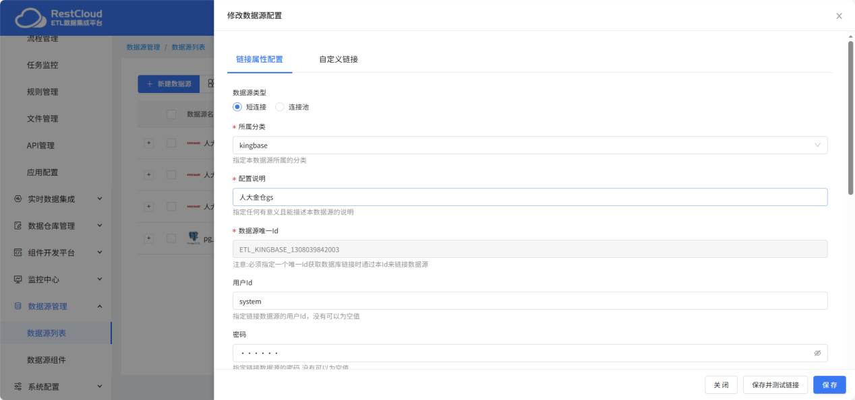
Task: Toggle password visibility eye icon
Action: click(x=817, y=353)
